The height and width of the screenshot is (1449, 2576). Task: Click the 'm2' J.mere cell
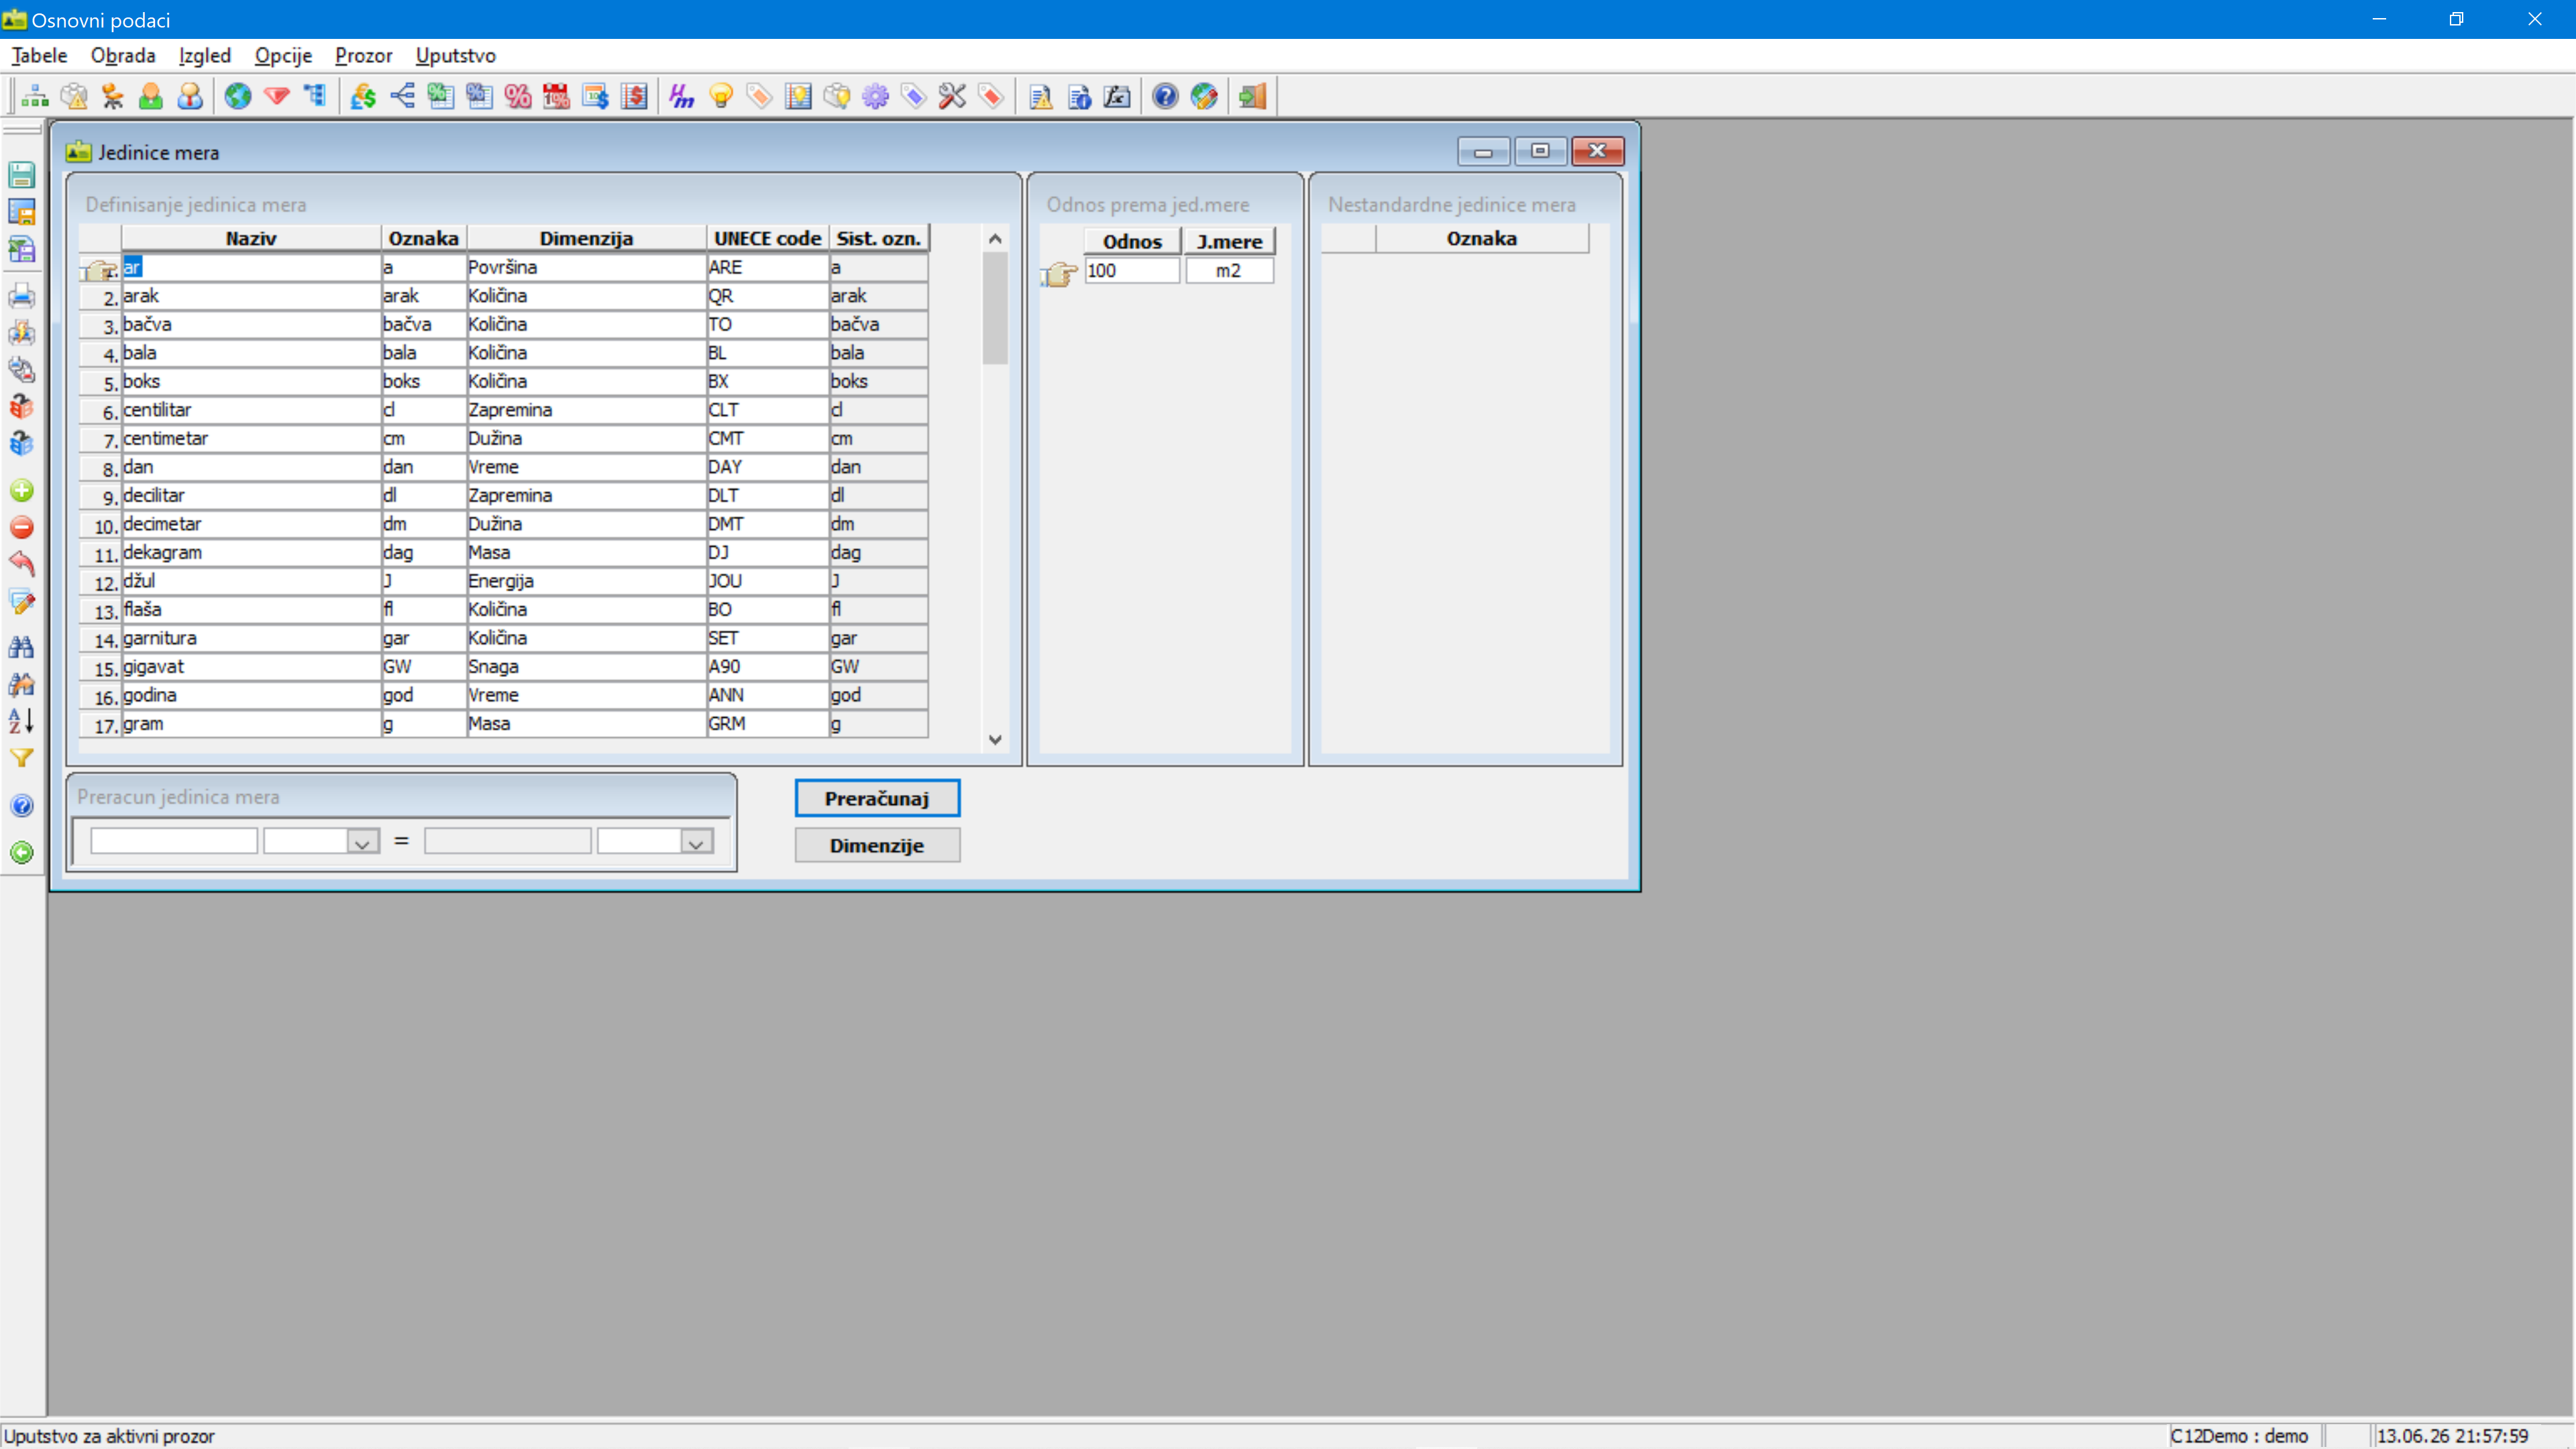1229,270
